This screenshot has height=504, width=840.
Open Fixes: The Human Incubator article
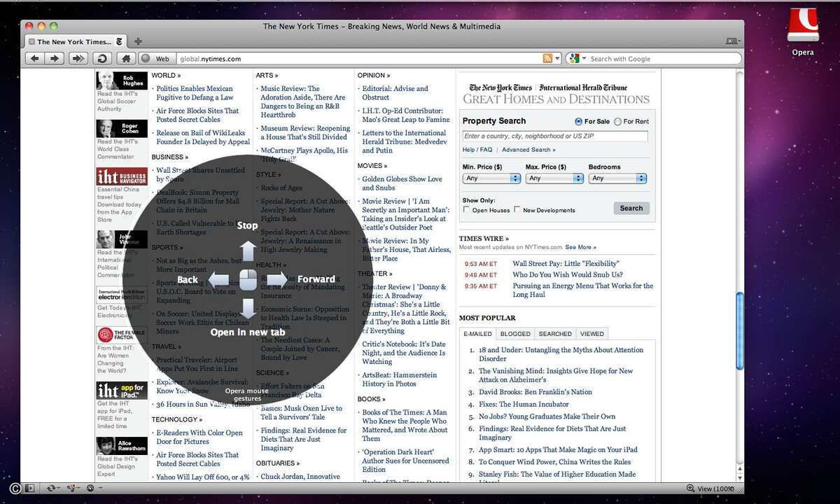pos(524,404)
